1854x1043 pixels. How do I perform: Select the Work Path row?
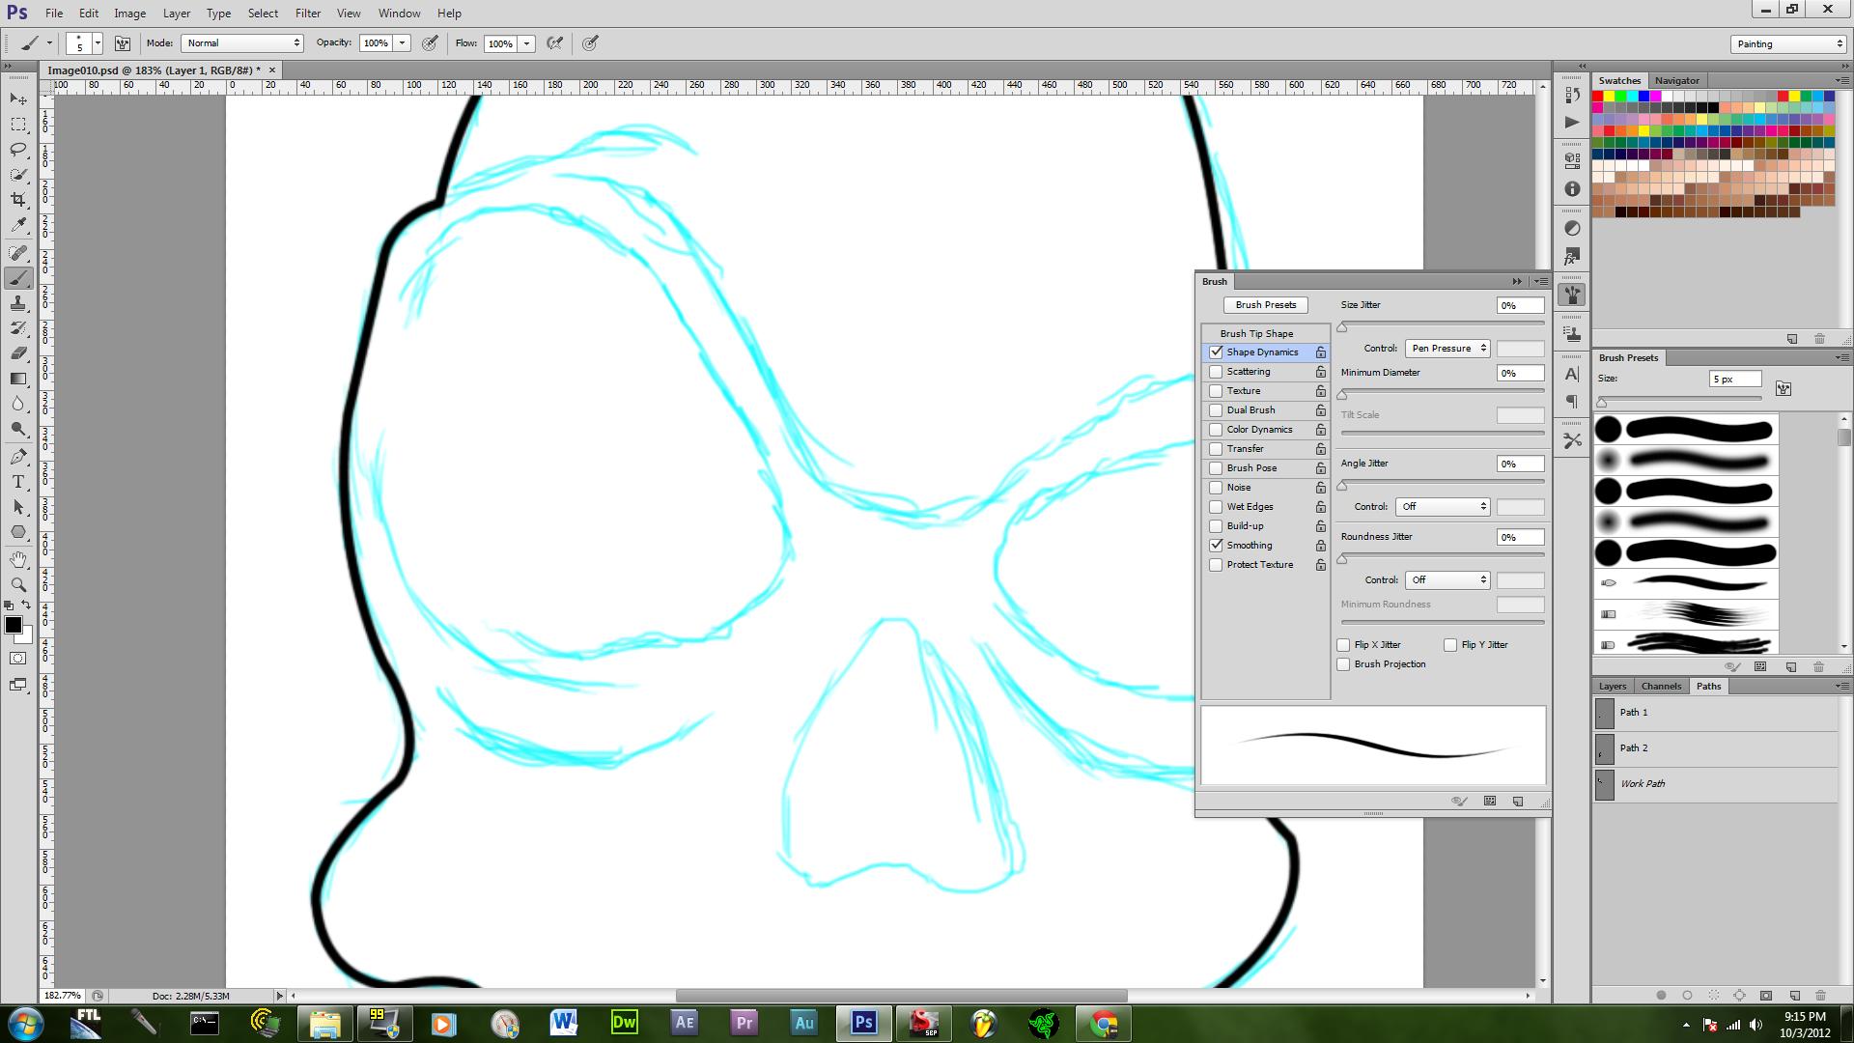tap(1716, 784)
